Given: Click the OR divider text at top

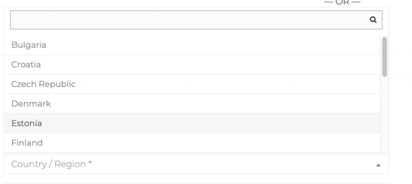Looking at the screenshot, I should click(x=342, y=2).
